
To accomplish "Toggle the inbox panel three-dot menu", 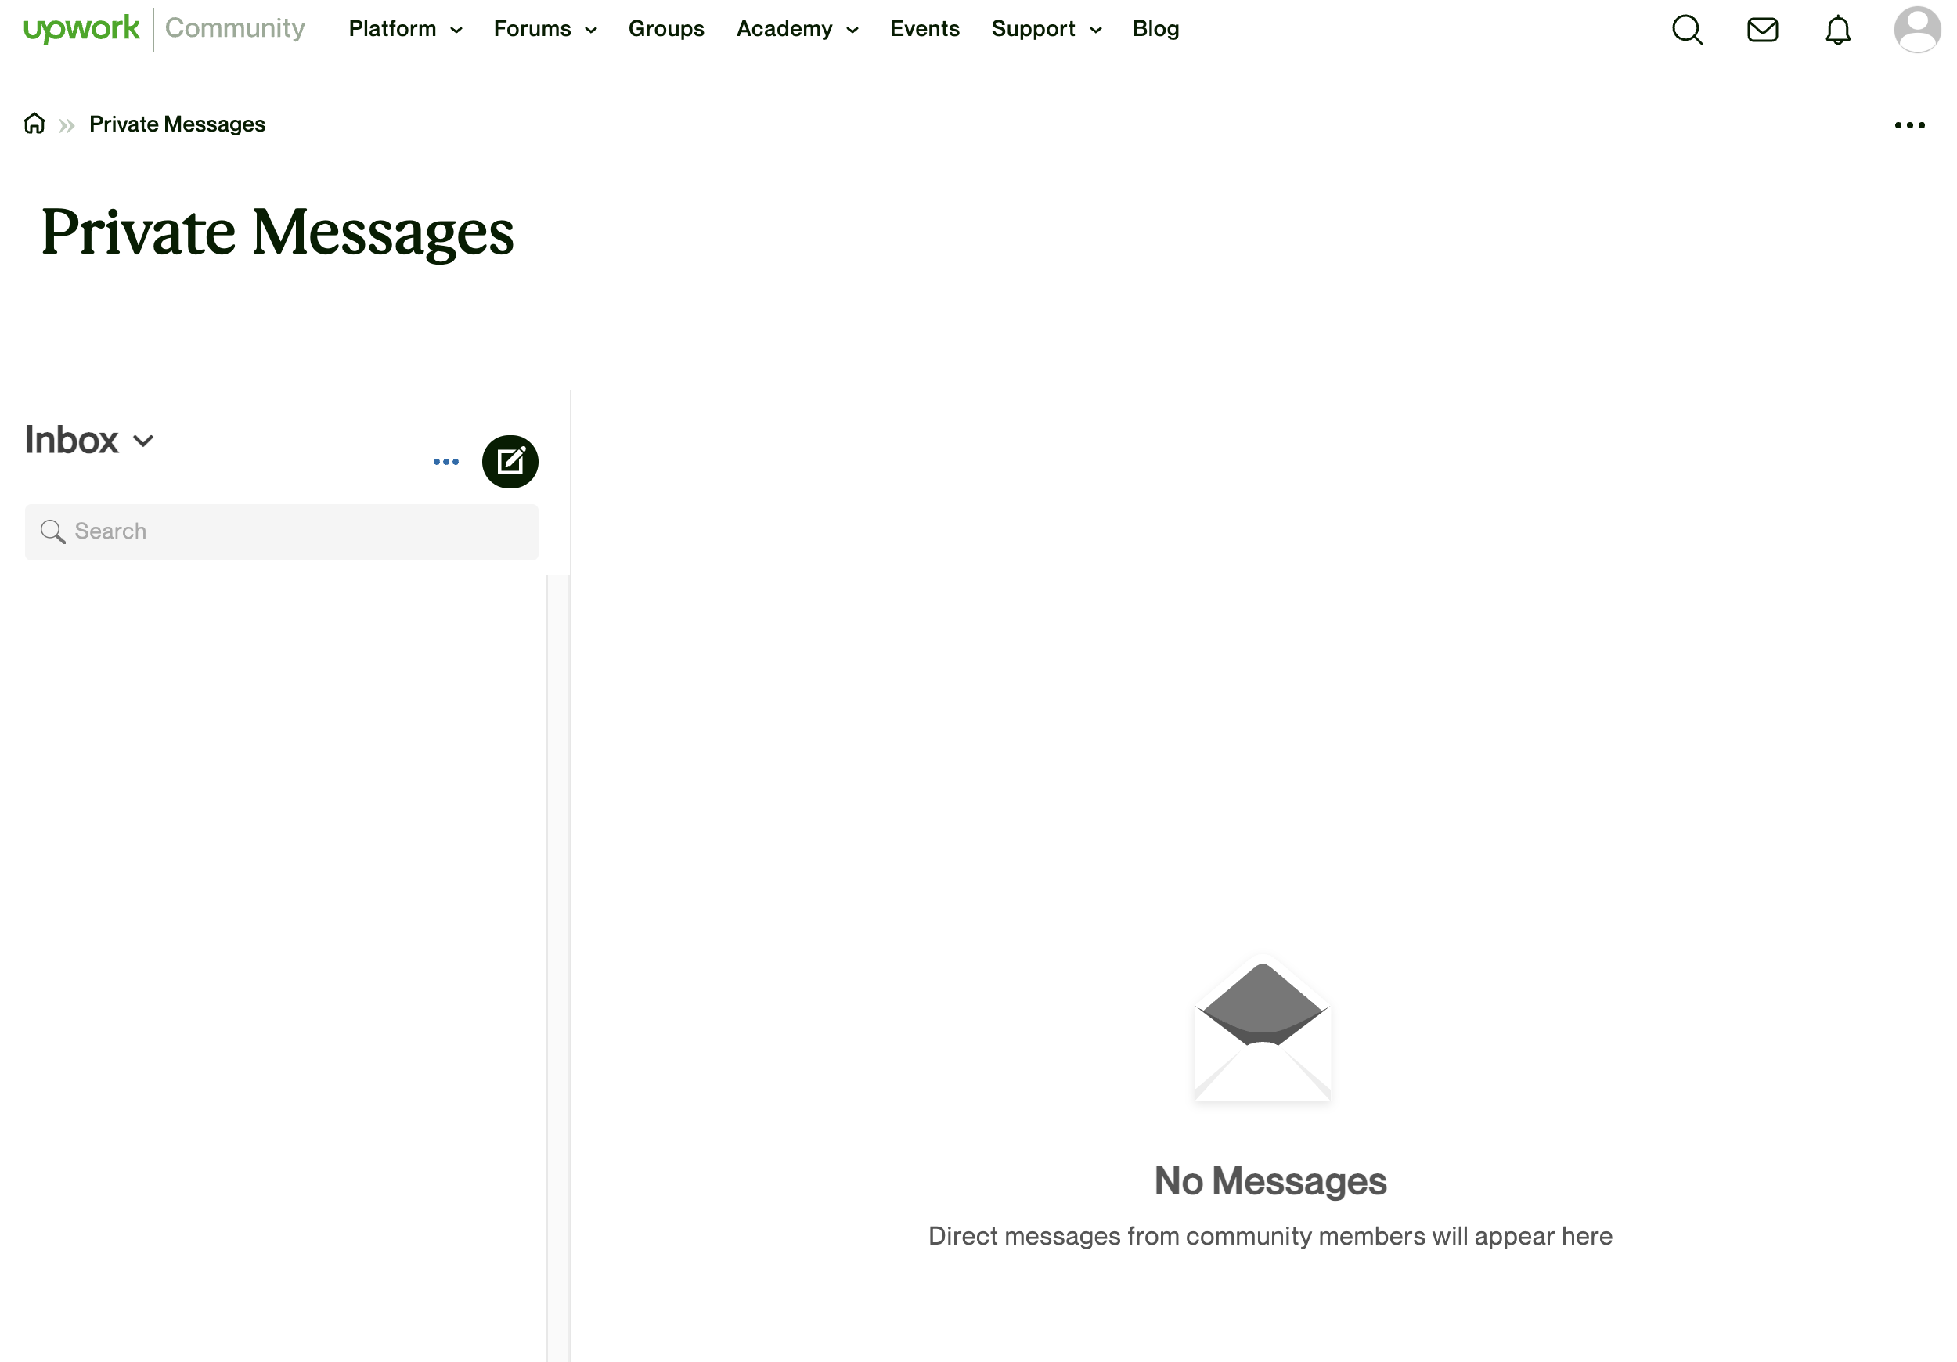I will [x=446, y=461].
